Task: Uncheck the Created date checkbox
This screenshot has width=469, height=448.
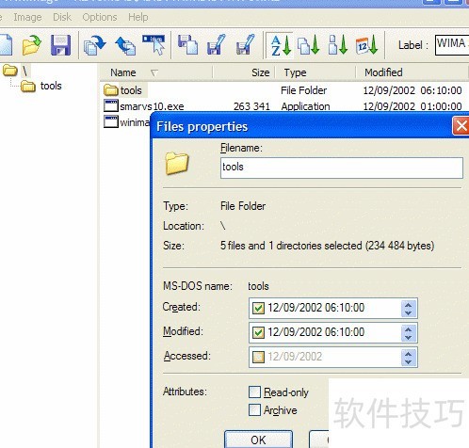Action: pyautogui.click(x=258, y=308)
